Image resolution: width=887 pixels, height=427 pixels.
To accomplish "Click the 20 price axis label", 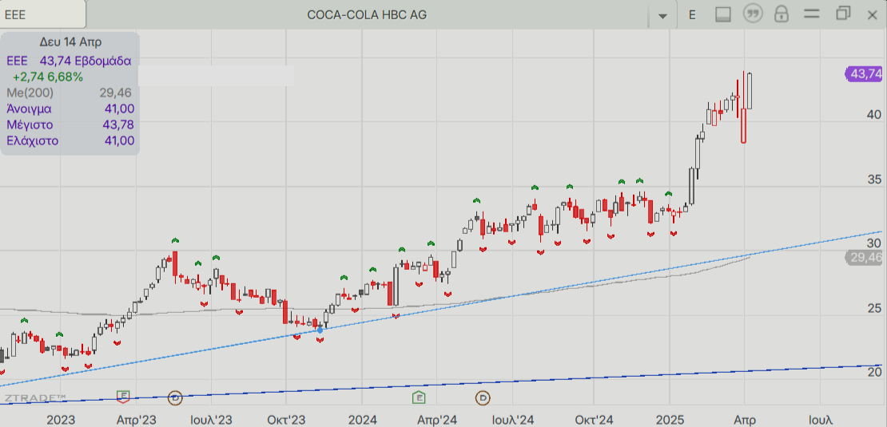I will click(x=874, y=372).
